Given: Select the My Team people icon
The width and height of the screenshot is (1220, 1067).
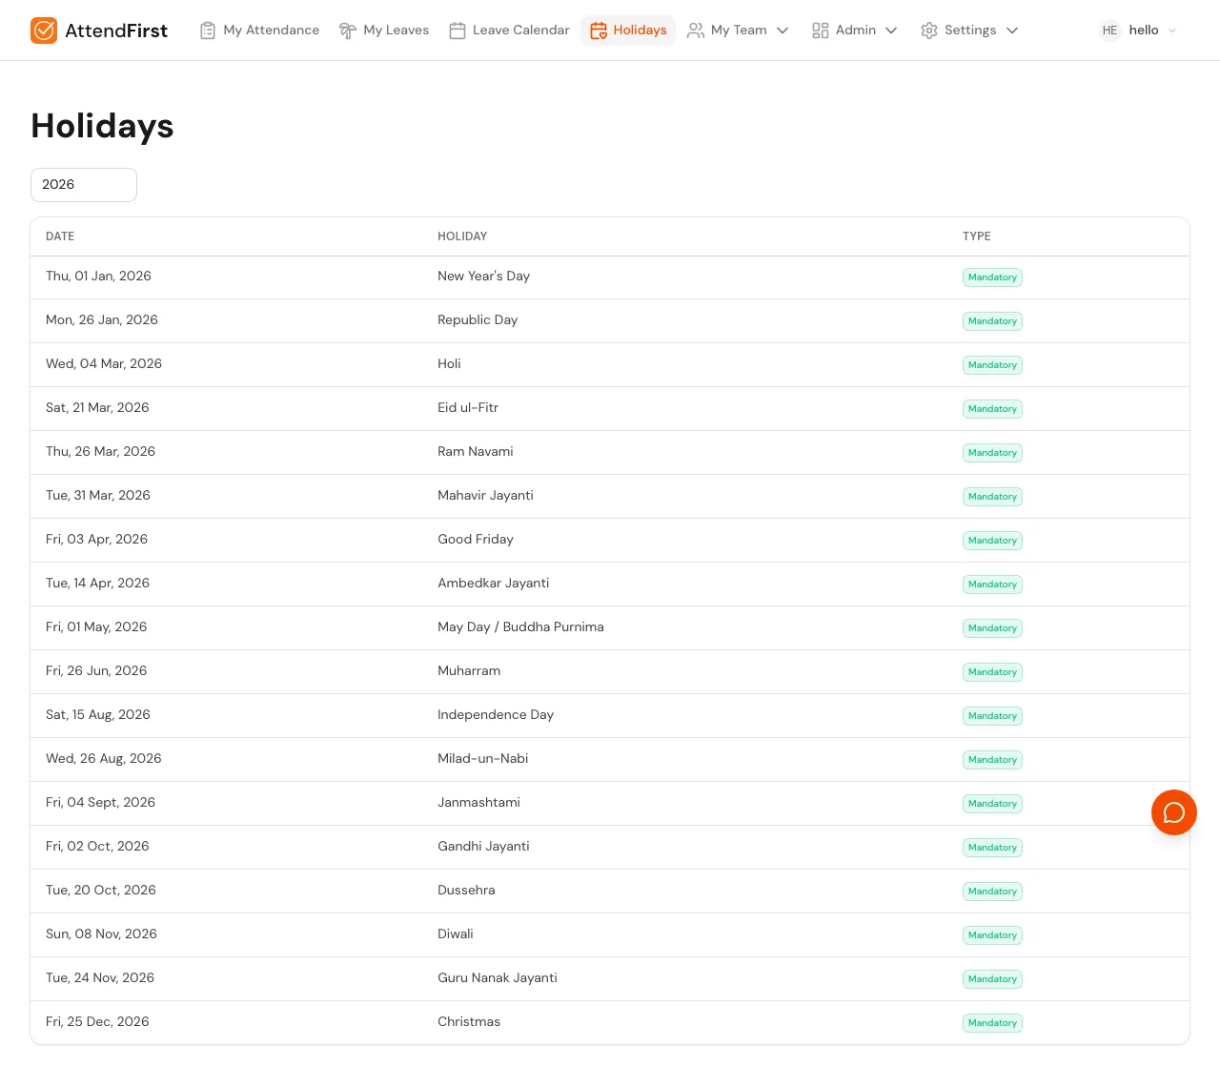Looking at the screenshot, I should (696, 30).
